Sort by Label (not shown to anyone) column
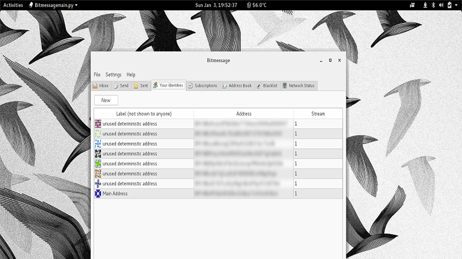Image resolution: width=462 pixels, height=259 pixels. pyautogui.click(x=144, y=114)
